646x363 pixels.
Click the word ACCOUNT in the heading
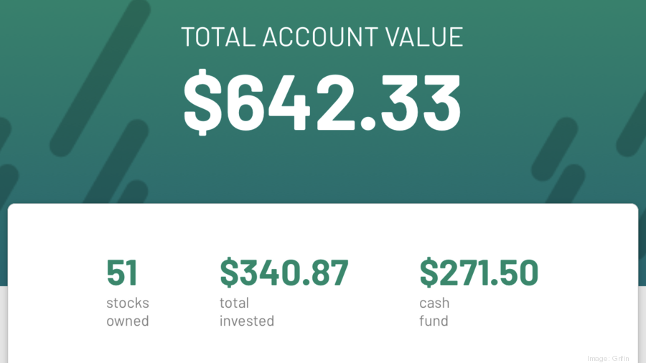[x=319, y=37]
